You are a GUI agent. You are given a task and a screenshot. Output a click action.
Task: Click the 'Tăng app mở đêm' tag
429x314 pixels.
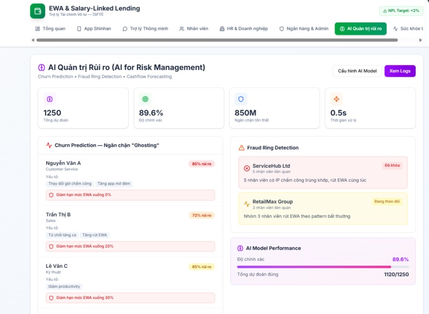click(114, 184)
